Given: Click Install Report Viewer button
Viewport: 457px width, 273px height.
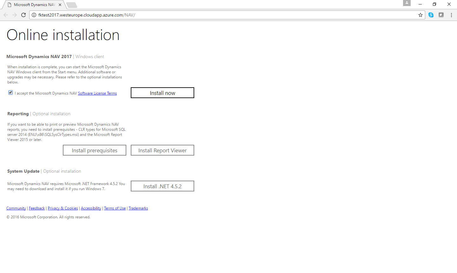Looking at the screenshot, I should pyautogui.click(x=162, y=150).
